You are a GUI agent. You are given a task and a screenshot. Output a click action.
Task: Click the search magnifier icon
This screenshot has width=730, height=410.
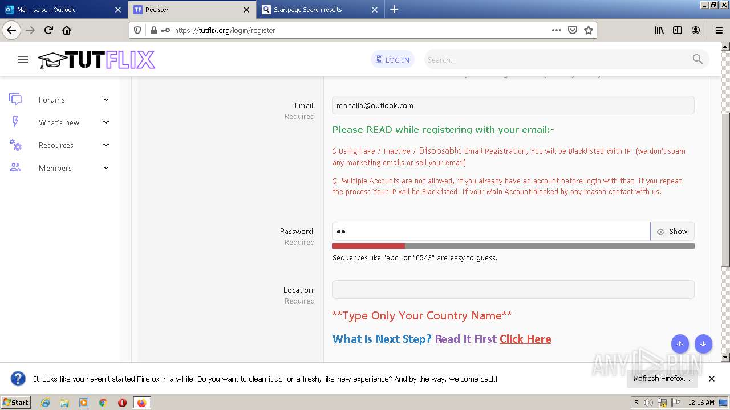point(697,59)
